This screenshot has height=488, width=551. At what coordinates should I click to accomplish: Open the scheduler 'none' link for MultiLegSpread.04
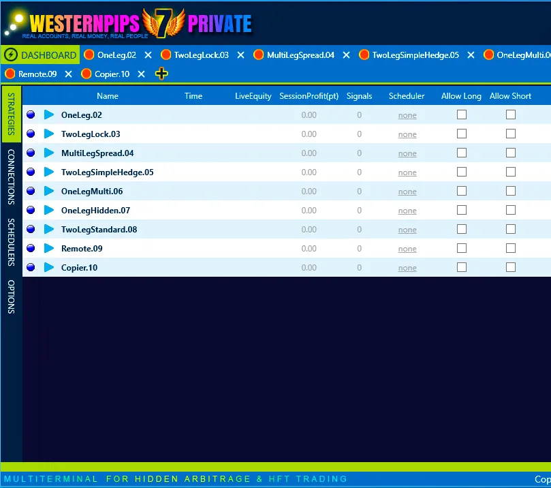pos(407,153)
